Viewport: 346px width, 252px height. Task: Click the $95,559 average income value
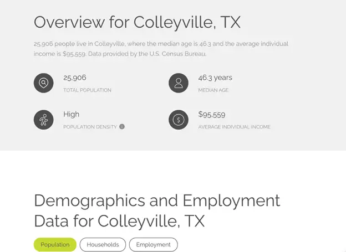pyautogui.click(x=212, y=115)
